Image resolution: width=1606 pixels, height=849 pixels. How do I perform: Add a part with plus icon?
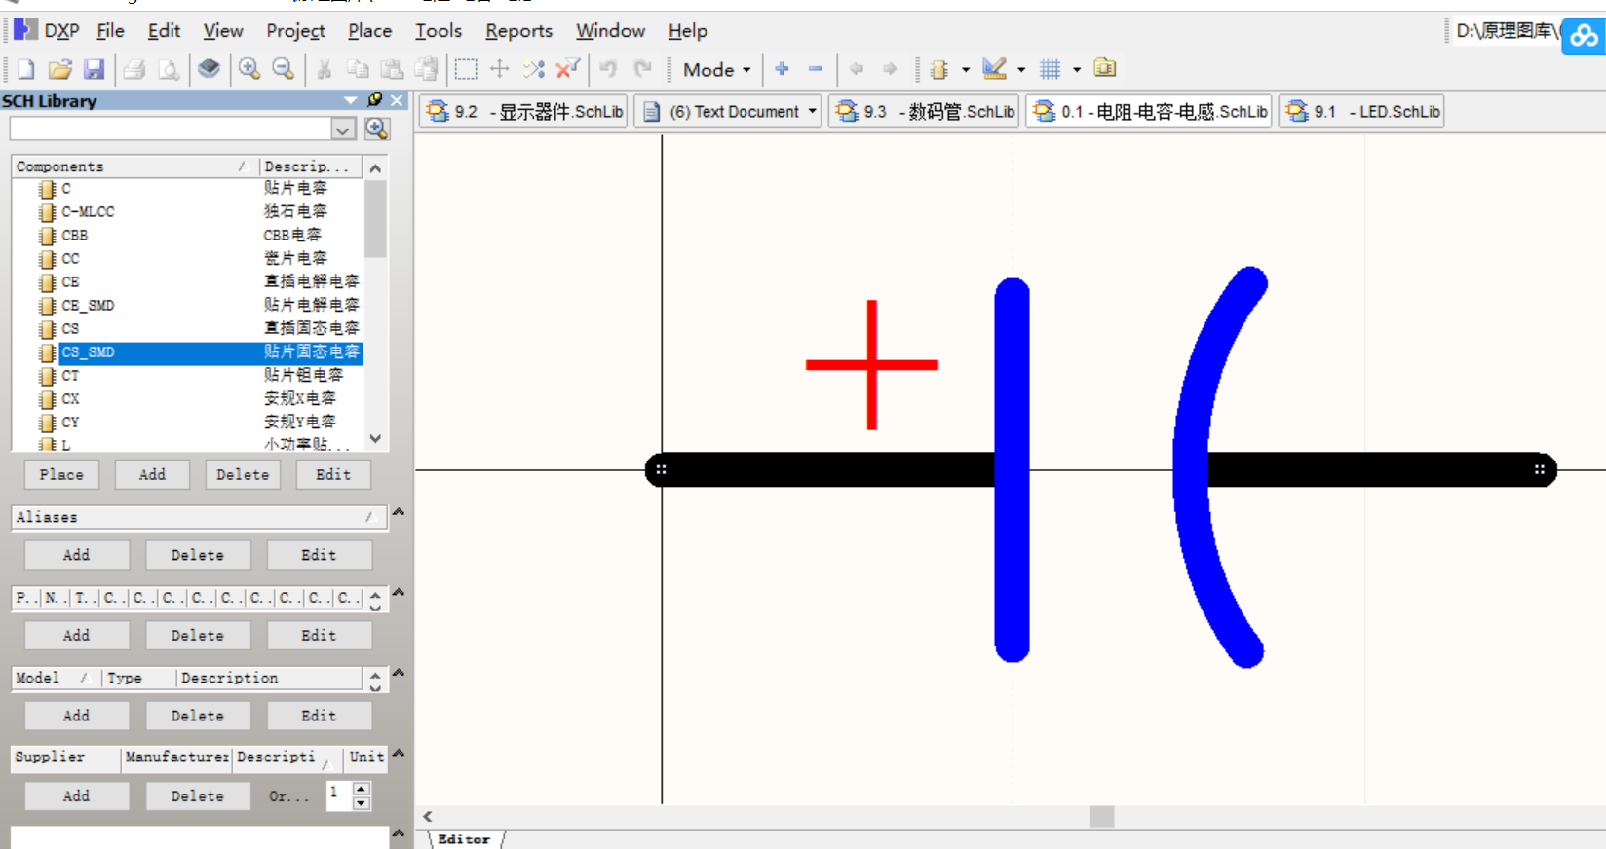(782, 69)
